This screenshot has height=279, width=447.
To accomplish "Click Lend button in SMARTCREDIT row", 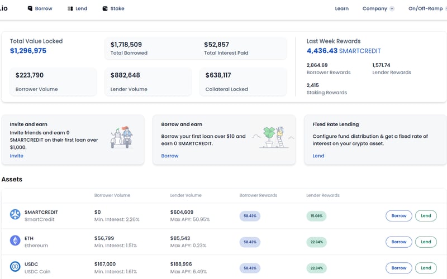I will tap(426, 216).
